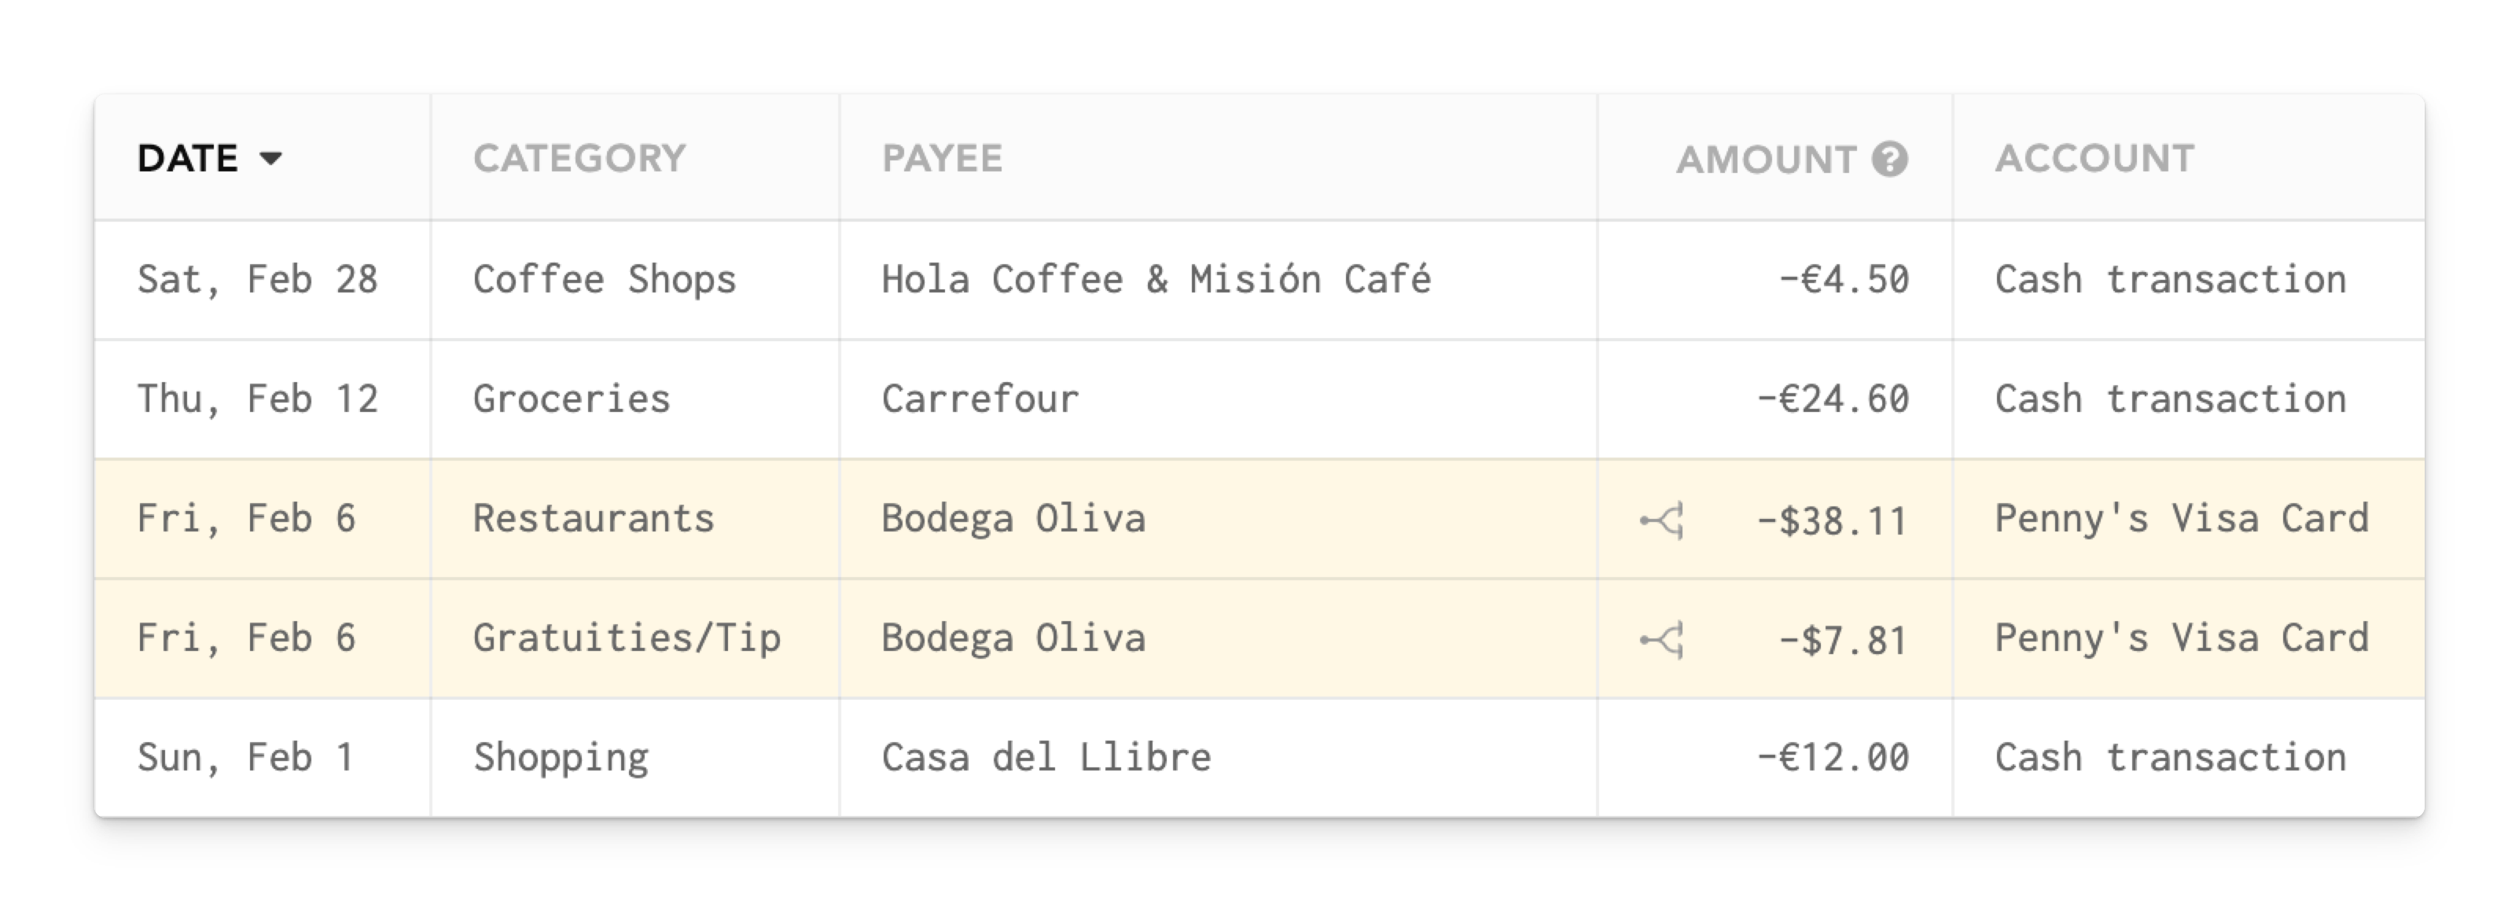Click split icon on Restaurants row

pos(1662,521)
